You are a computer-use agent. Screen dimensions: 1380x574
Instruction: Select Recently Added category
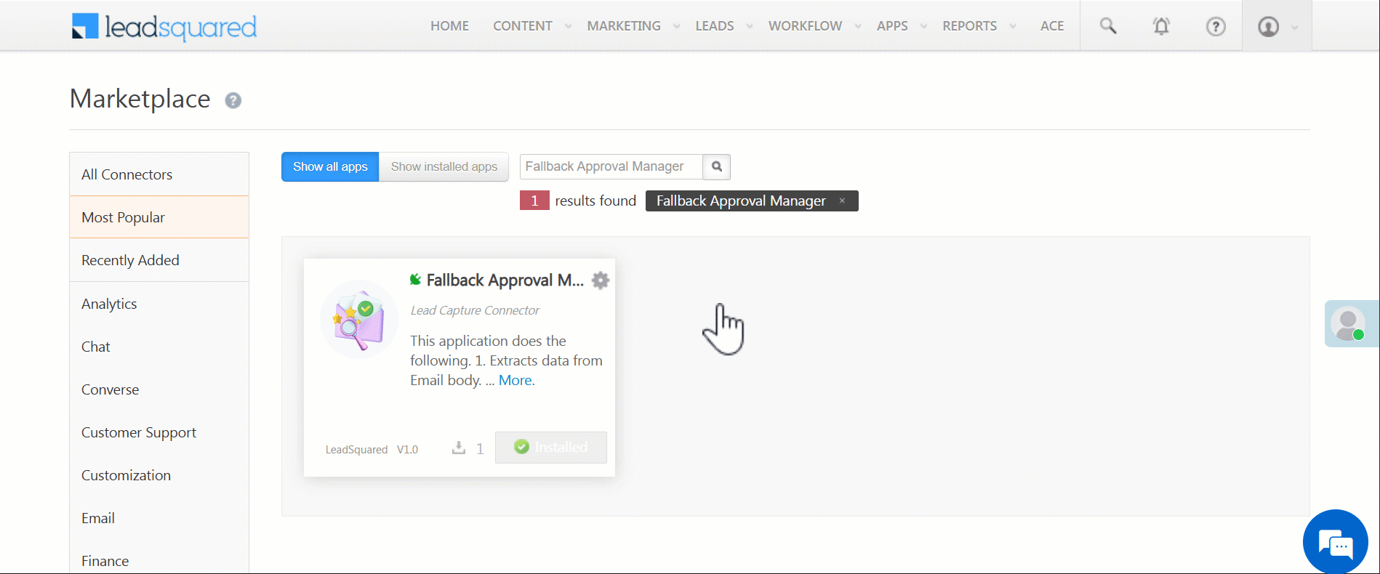coord(159,260)
